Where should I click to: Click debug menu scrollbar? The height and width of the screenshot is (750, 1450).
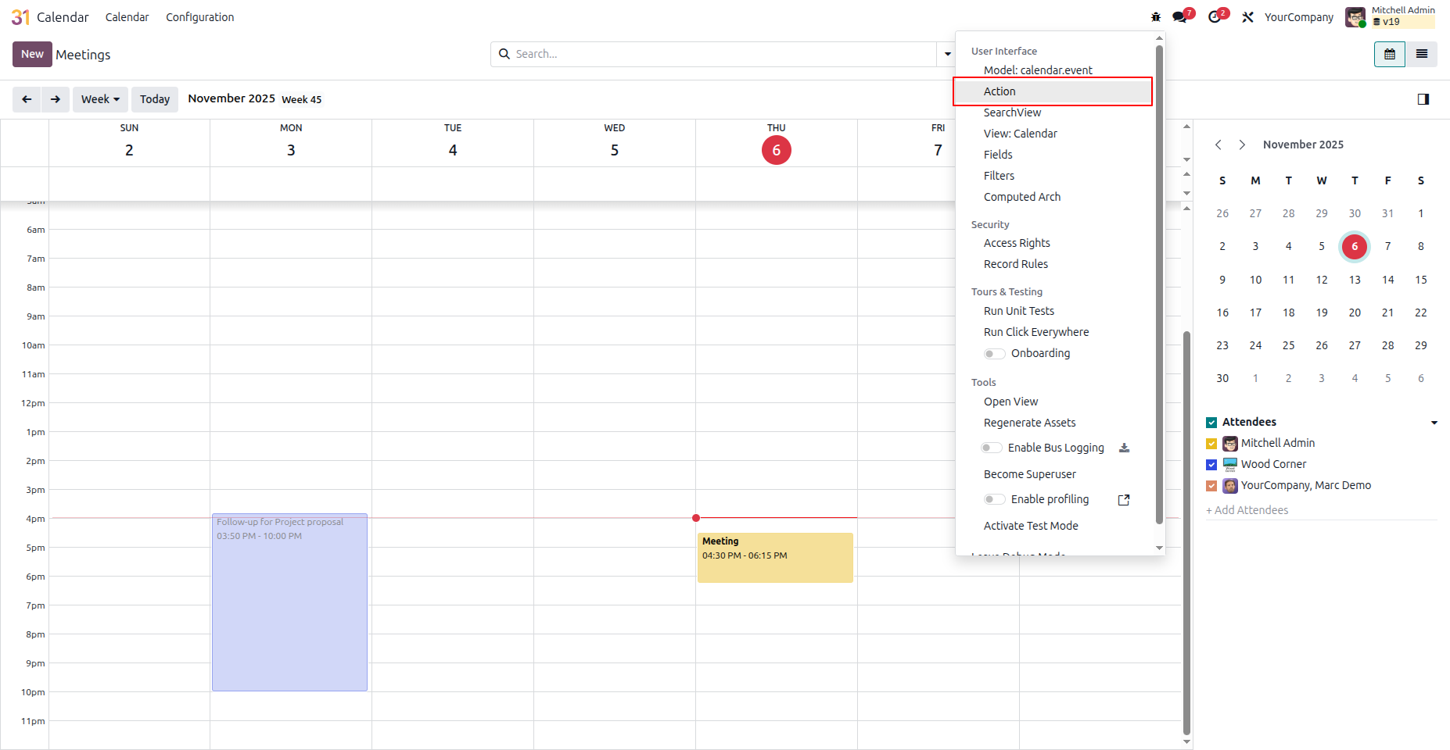(1159, 285)
